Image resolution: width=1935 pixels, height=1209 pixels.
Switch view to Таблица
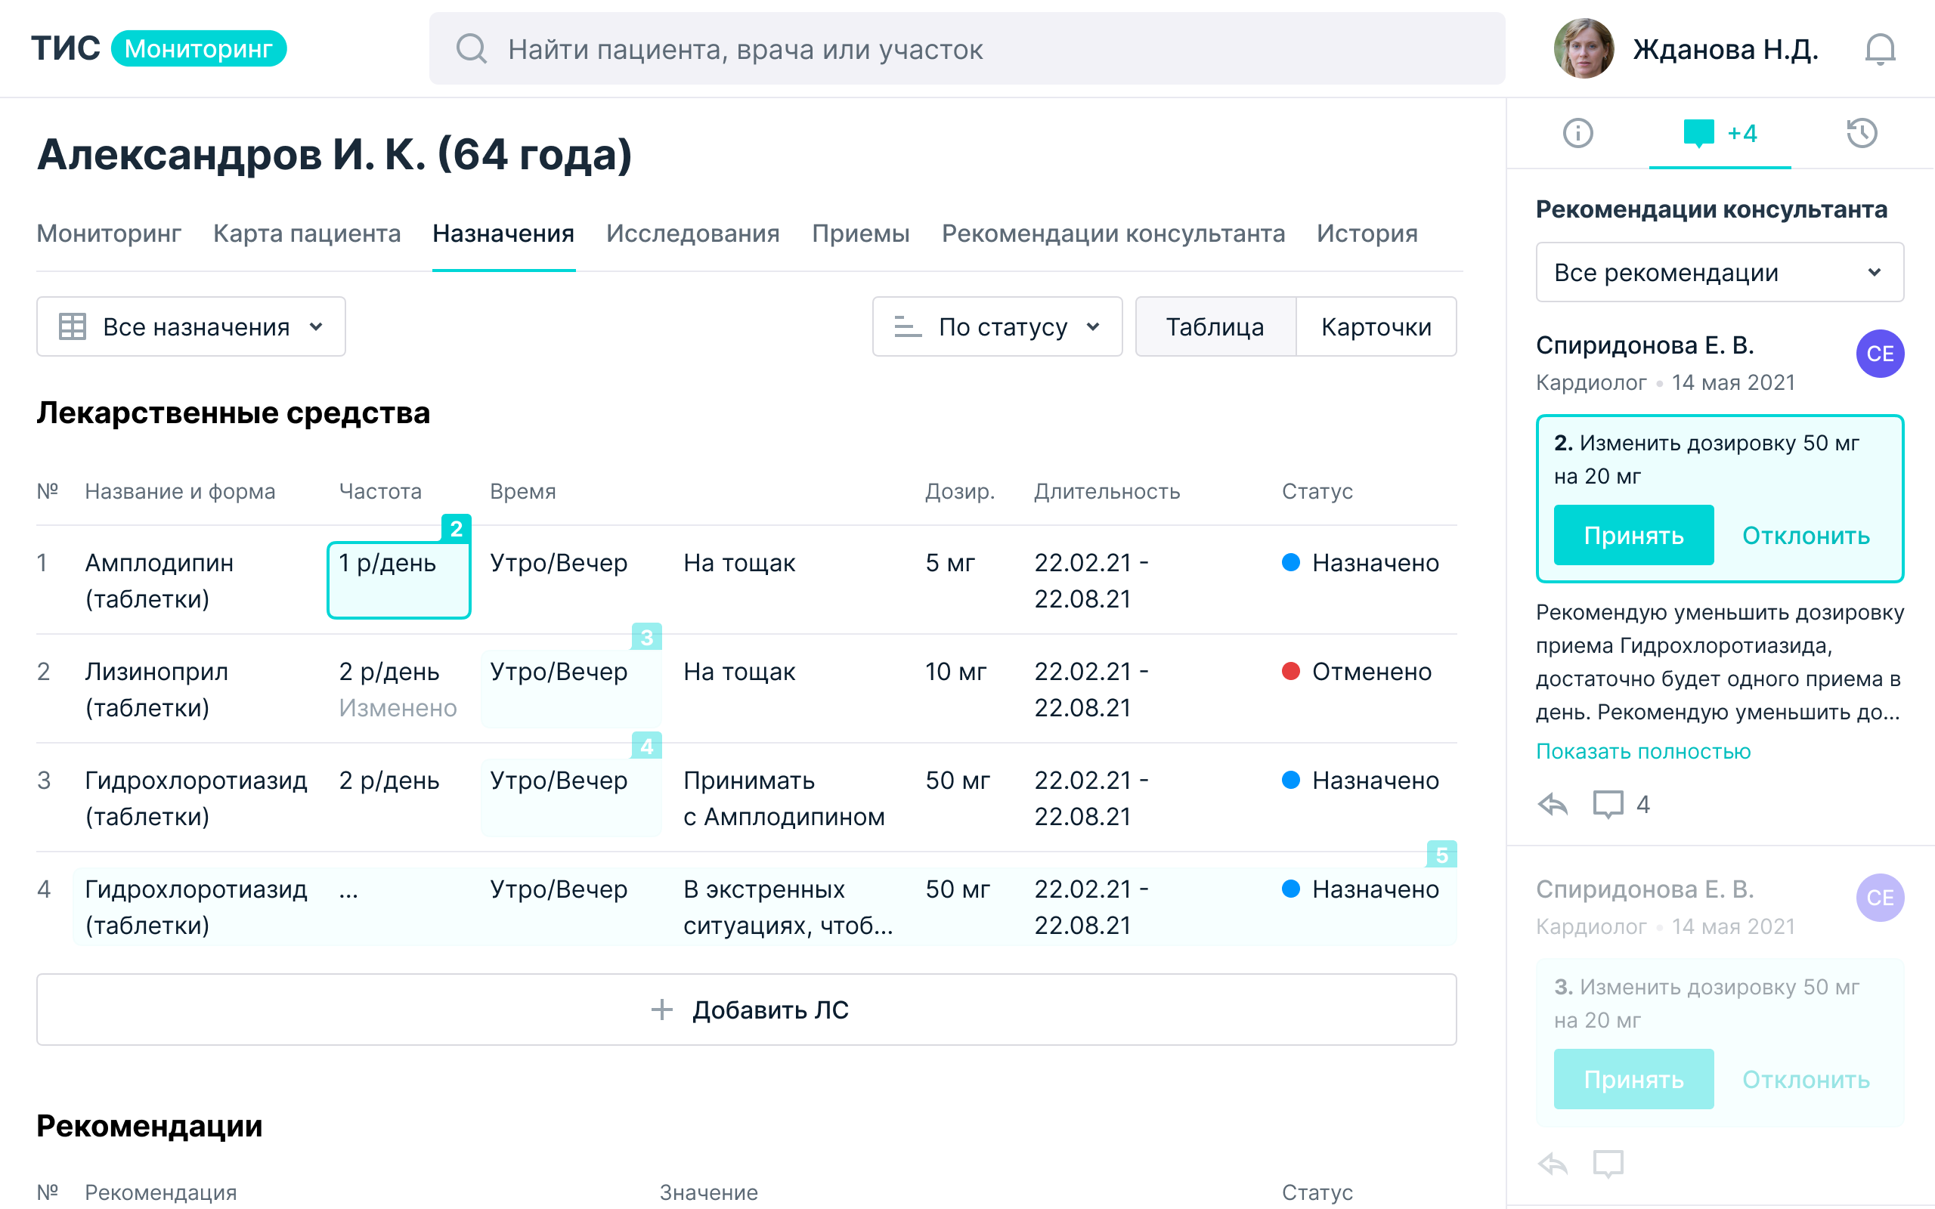(1215, 327)
